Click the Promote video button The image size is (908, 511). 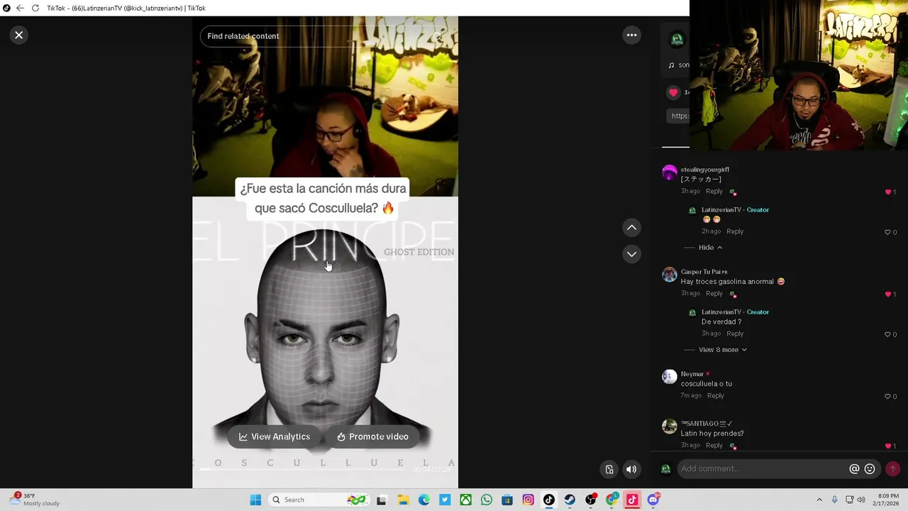(372, 437)
